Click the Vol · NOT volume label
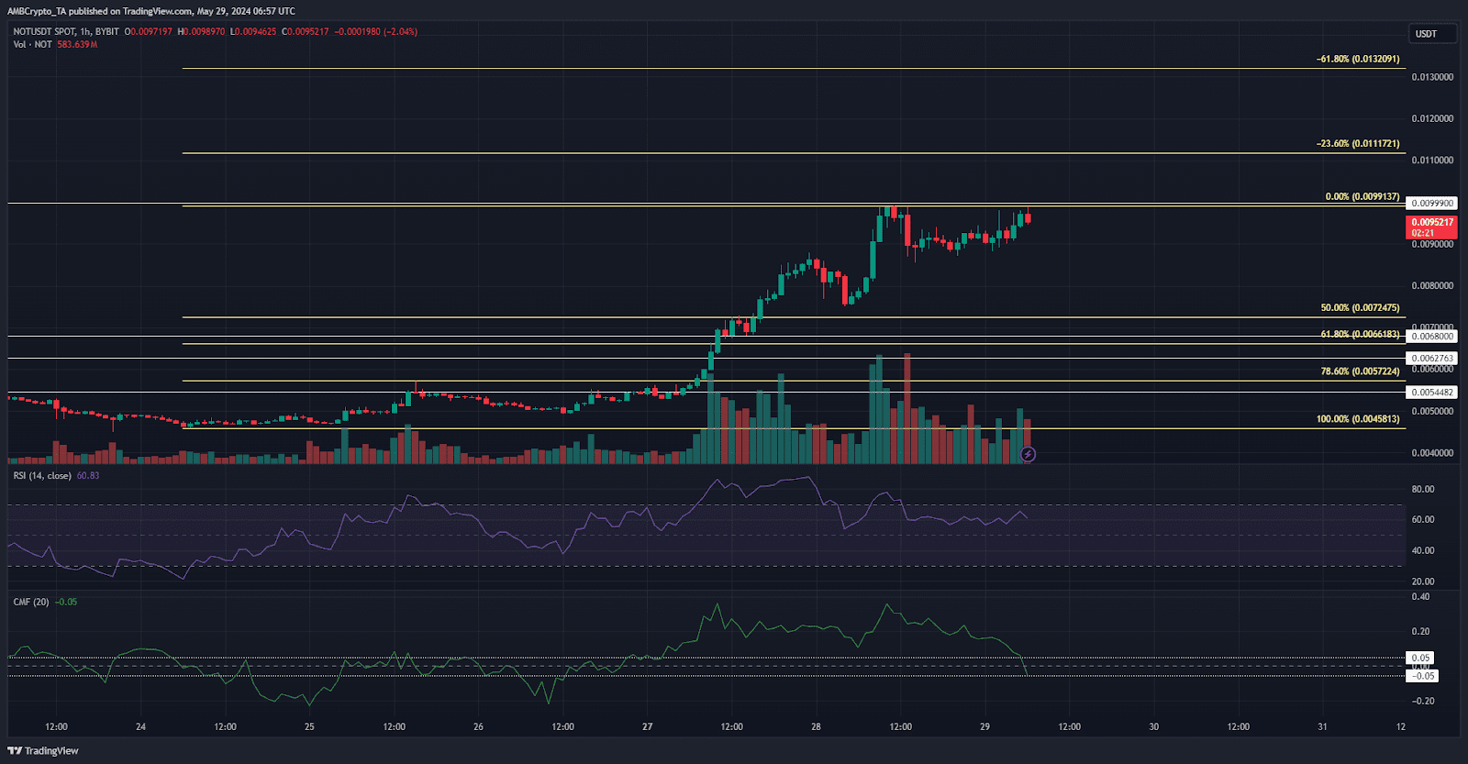 [x=33, y=44]
